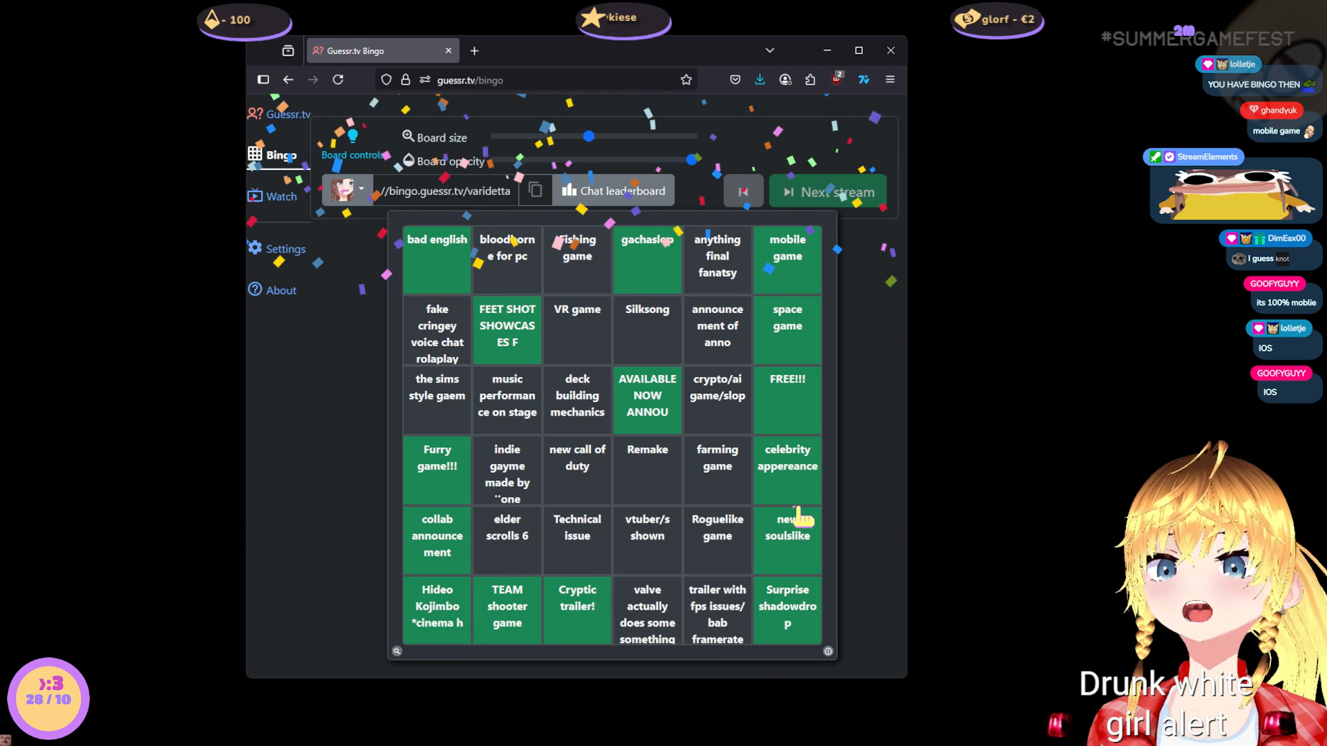Copy the bingo.guessr.tv/varidetta link
The height and width of the screenshot is (746, 1327).
(535, 190)
